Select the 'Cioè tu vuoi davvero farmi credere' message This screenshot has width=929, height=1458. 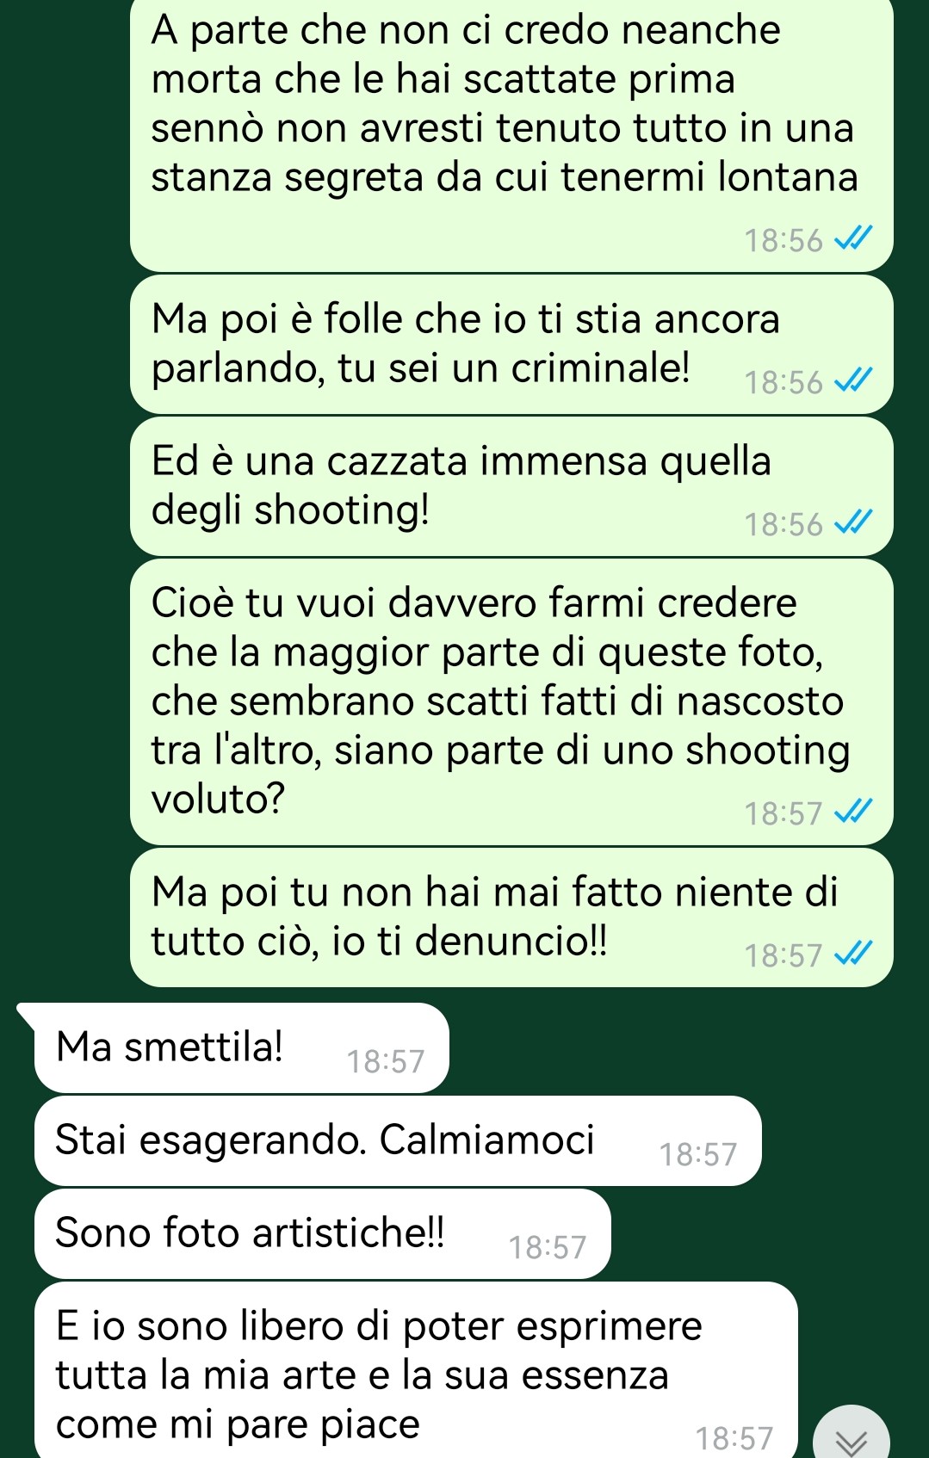coord(511,701)
